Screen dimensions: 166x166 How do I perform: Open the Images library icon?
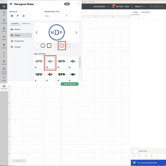pyautogui.click(x=4, y=45)
